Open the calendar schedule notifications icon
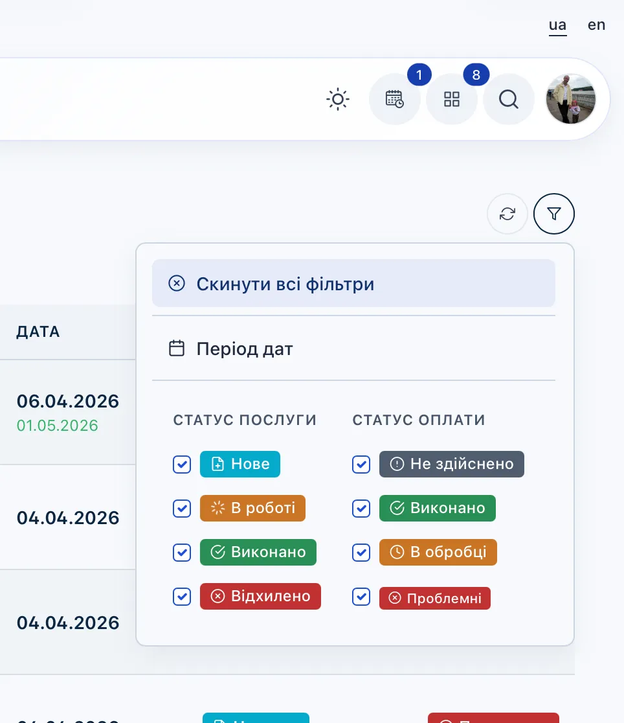Screen dimensions: 624x723 click(394, 100)
